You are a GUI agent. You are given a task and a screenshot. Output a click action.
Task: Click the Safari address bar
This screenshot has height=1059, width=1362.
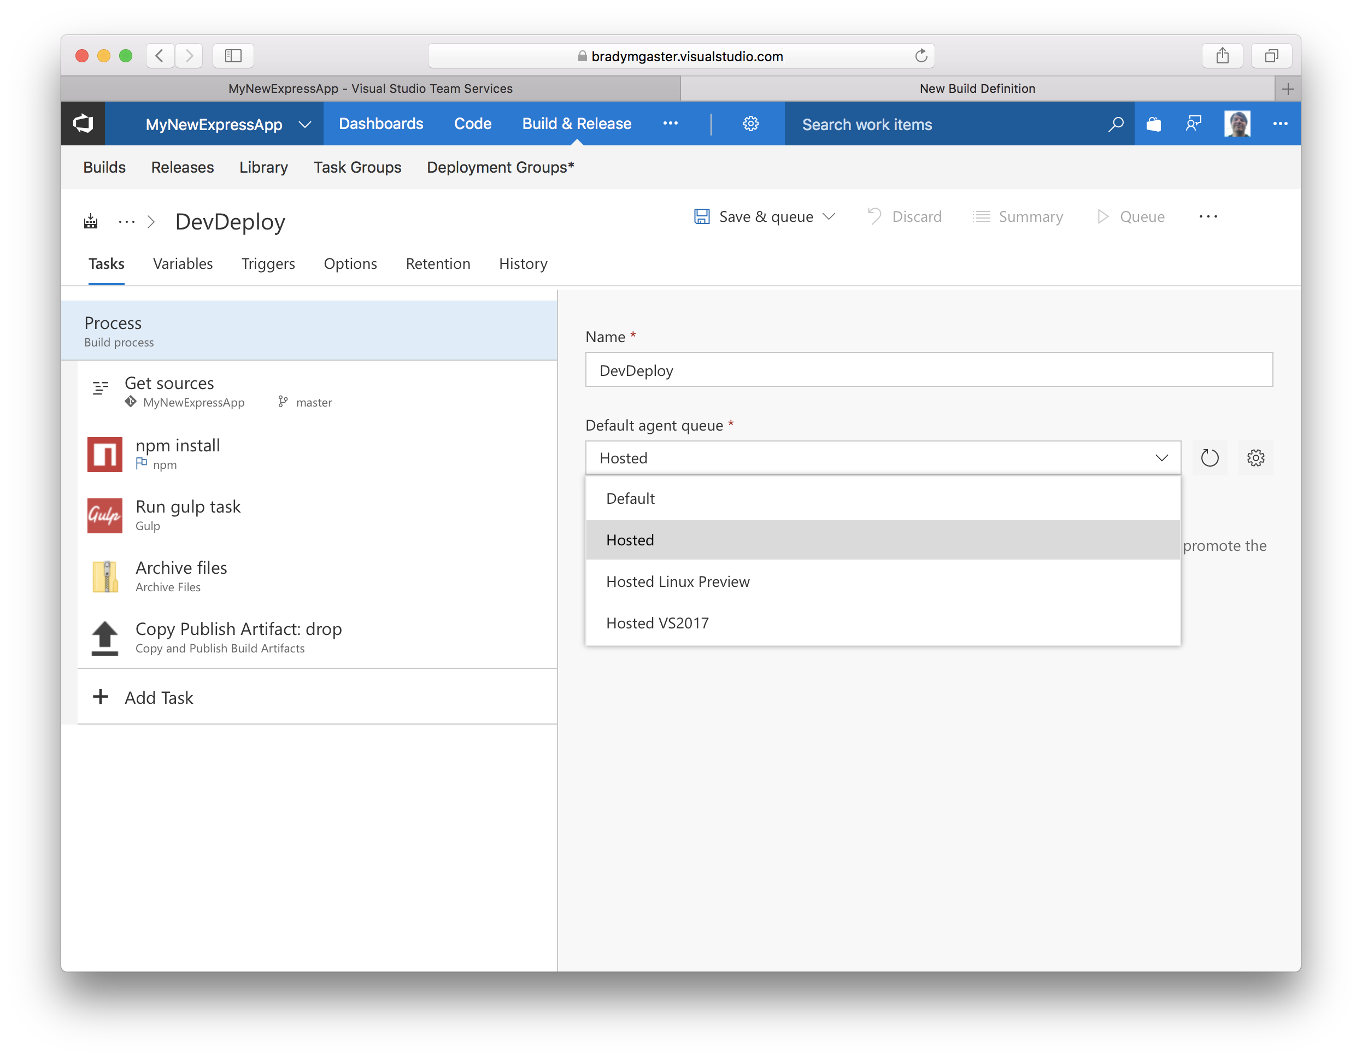(680, 56)
